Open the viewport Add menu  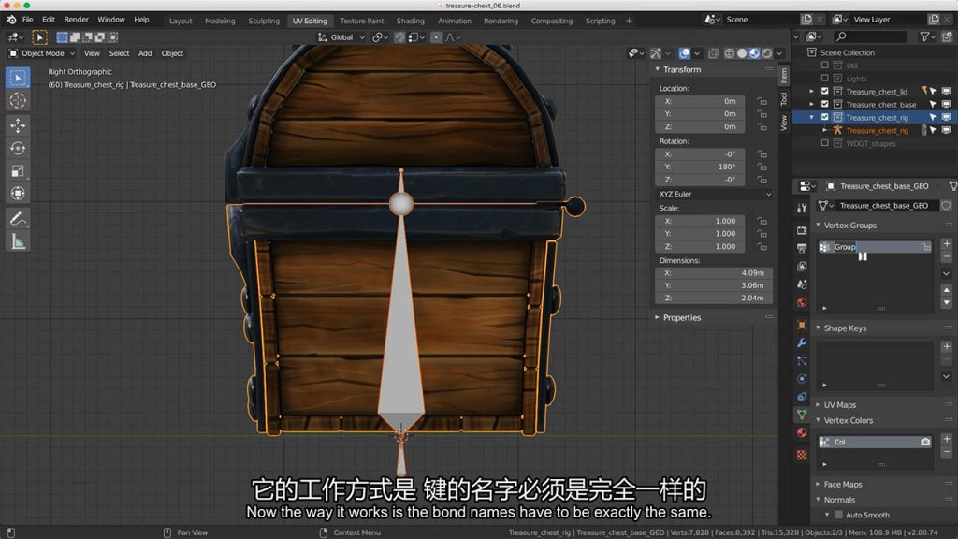point(145,53)
